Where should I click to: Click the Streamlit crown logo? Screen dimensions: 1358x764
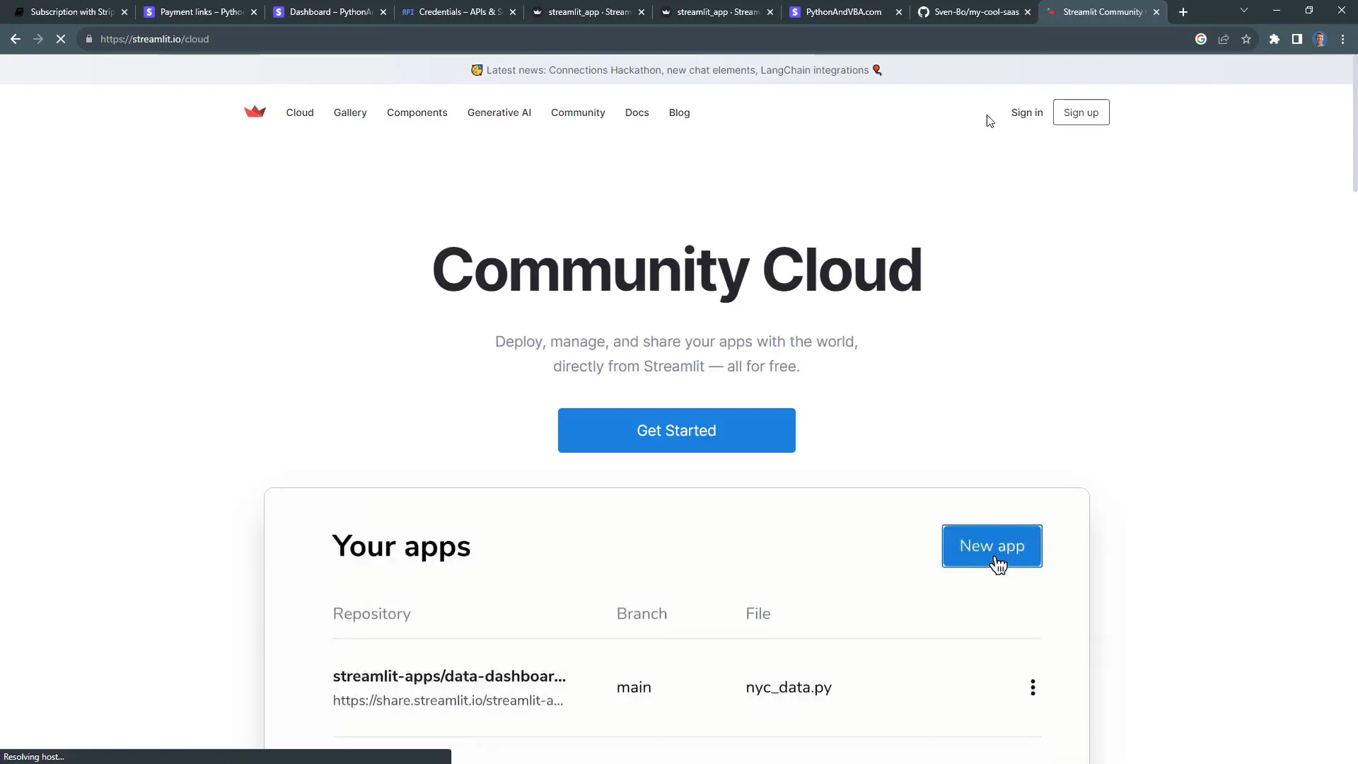(255, 112)
